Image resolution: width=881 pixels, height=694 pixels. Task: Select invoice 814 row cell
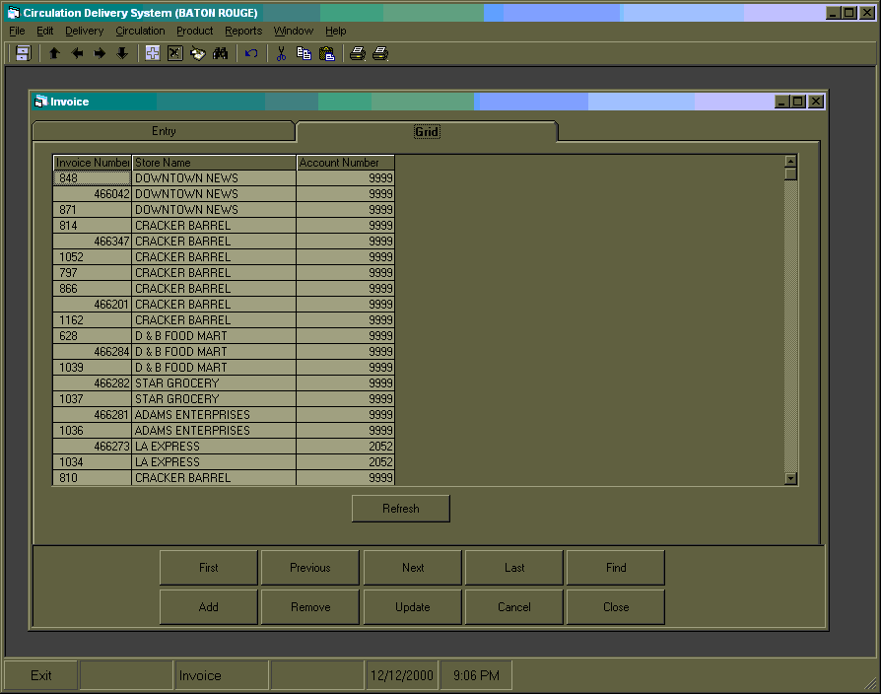click(93, 226)
